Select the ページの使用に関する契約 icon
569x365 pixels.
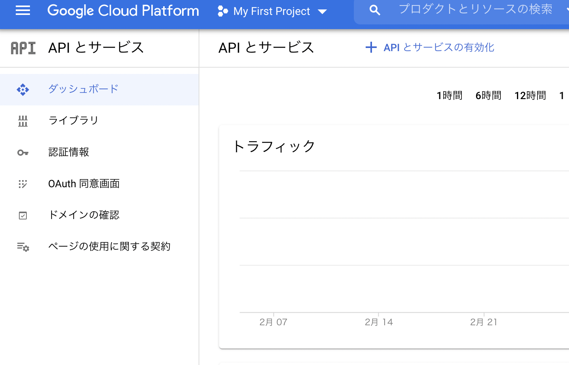(22, 247)
